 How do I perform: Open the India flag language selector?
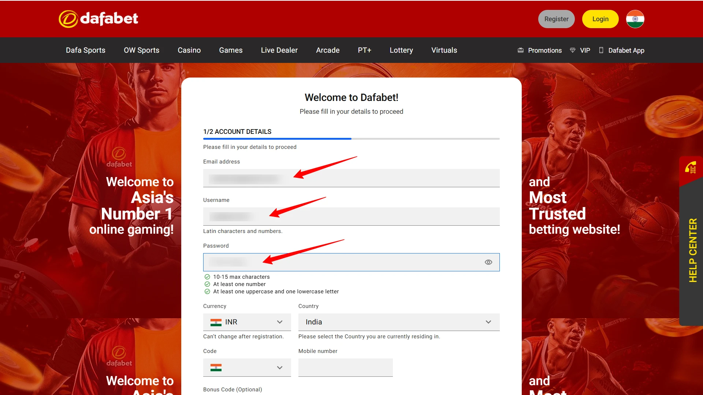pyautogui.click(x=635, y=19)
